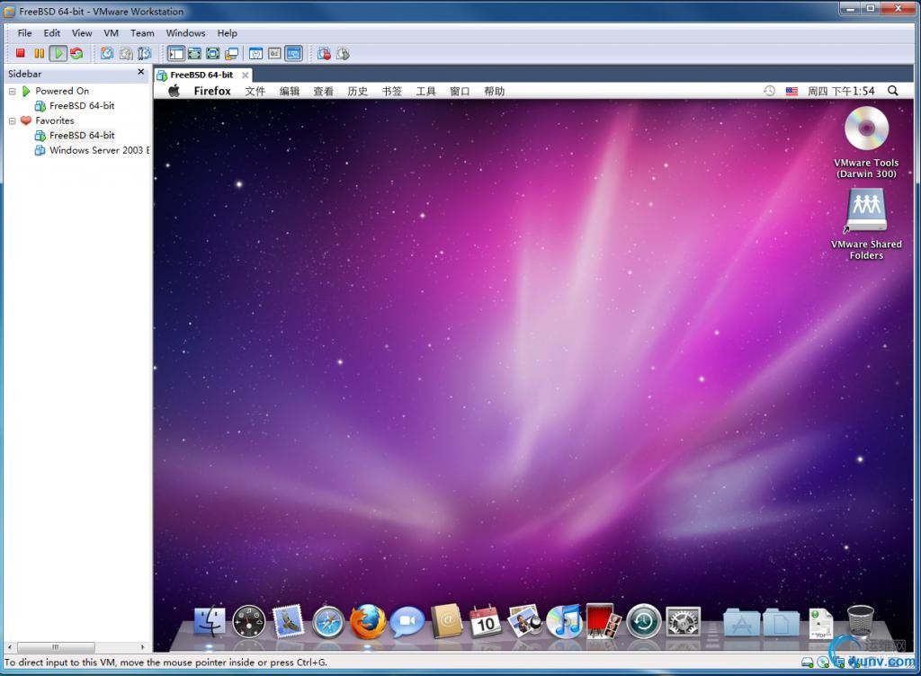Open the Windows menu in VMware
Screen dimensions: 921x676
point(185,33)
